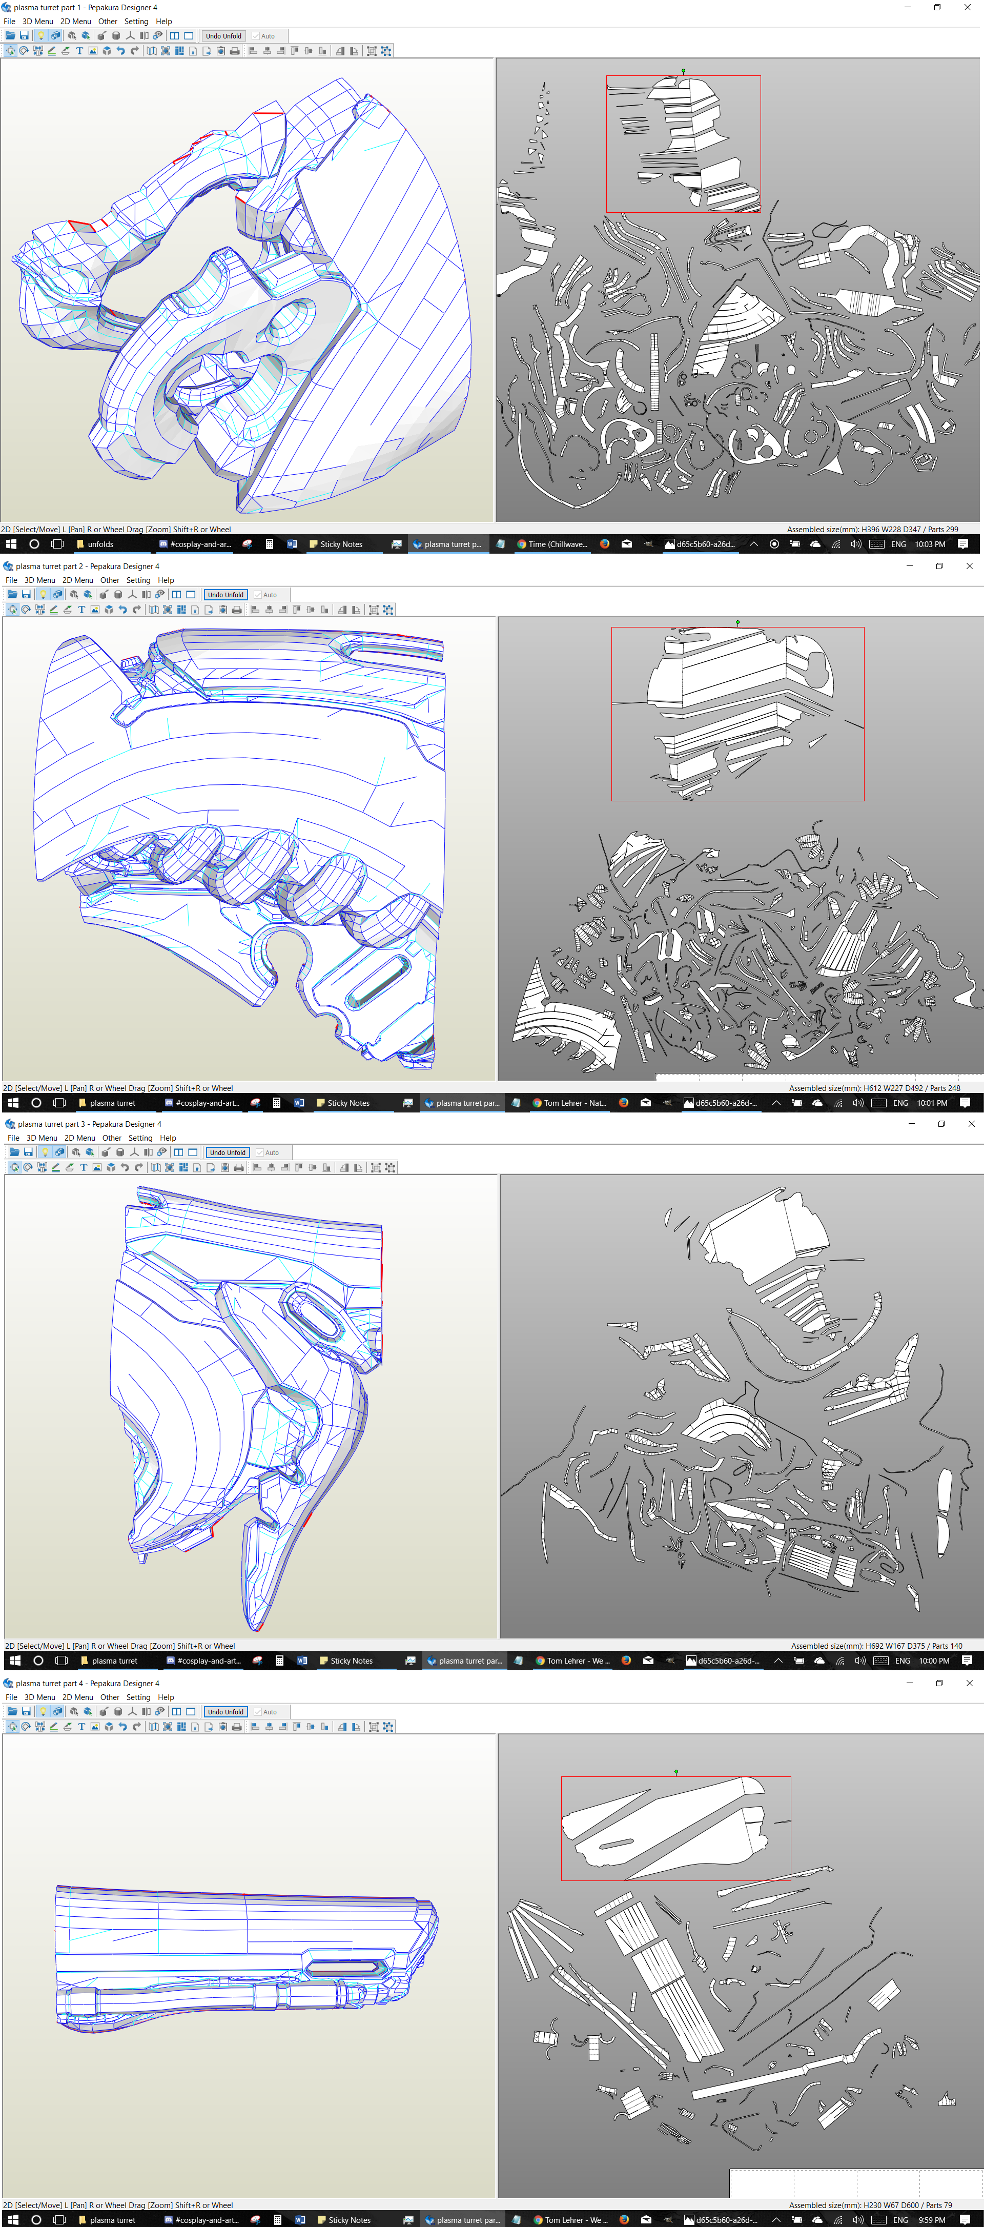Click the Print icon in part 1 toolbar

click(x=235, y=51)
